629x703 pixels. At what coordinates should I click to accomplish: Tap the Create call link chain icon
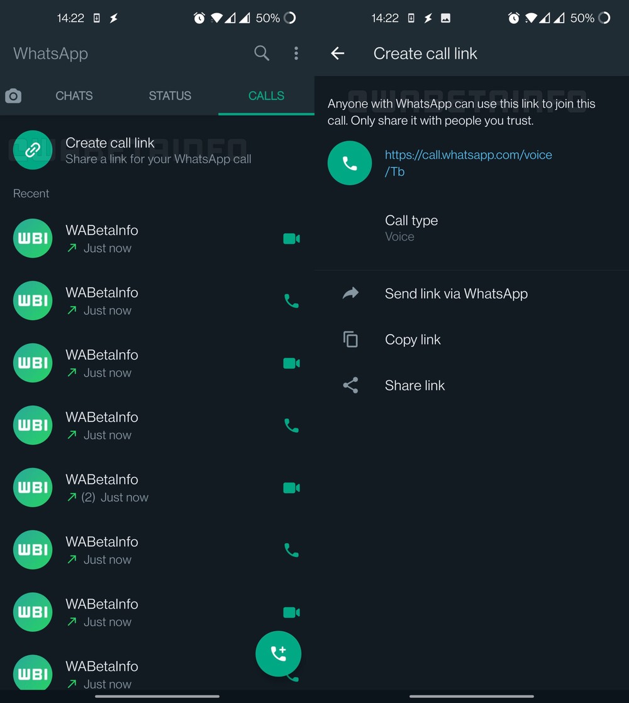coord(33,150)
